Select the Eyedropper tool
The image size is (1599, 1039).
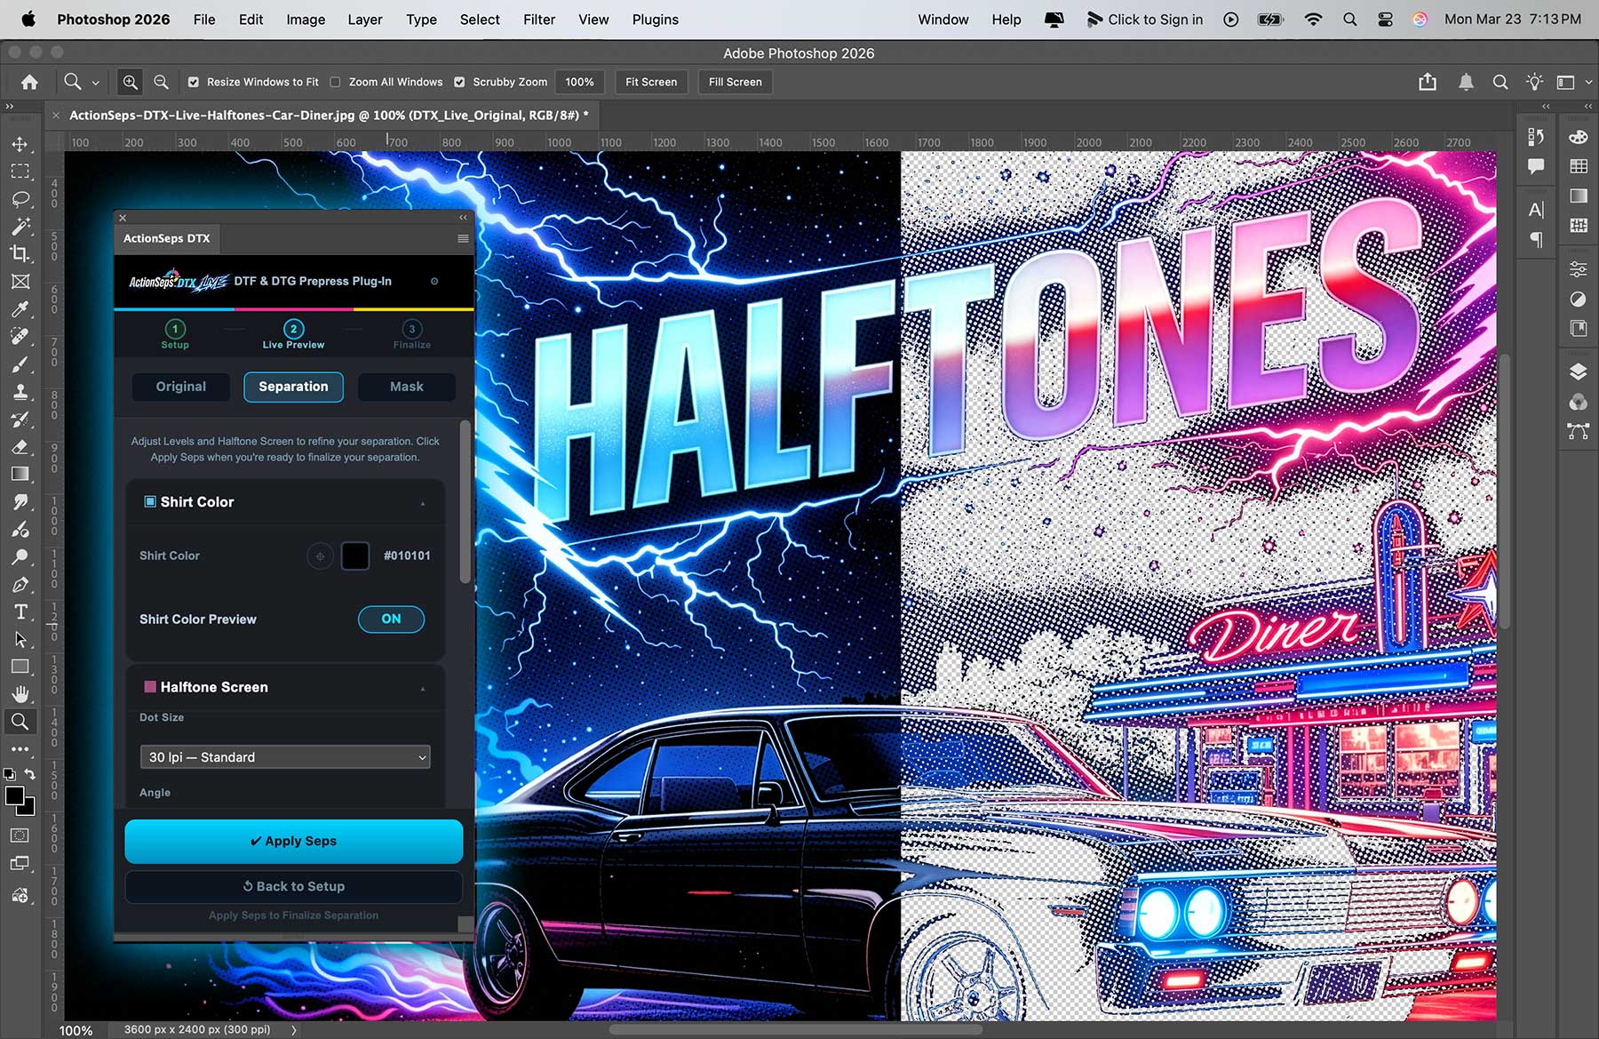point(20,309)
